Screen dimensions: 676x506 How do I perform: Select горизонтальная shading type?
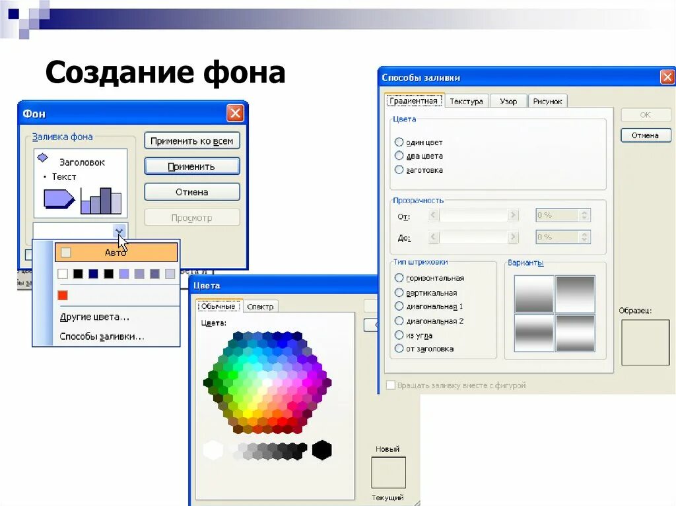click(x=399, y=278)
